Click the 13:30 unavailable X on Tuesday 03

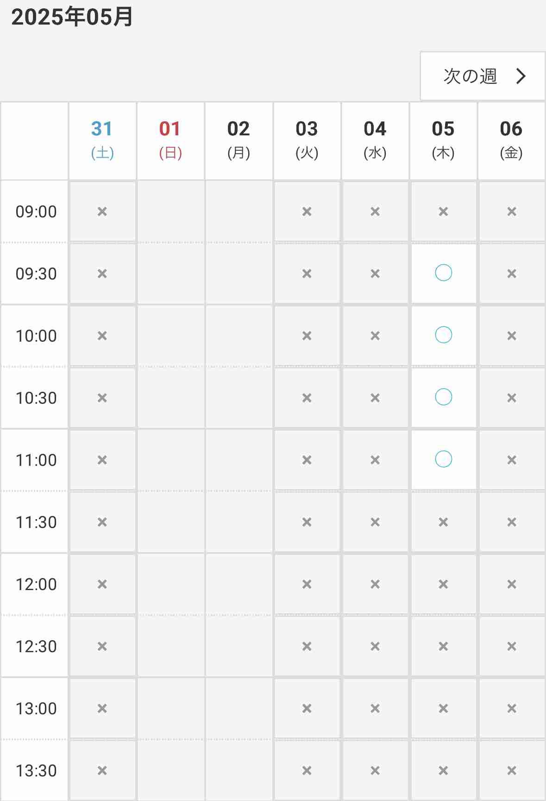click(307, 770)
